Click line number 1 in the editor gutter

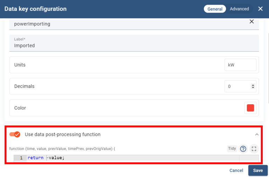[x=21, y=158]
